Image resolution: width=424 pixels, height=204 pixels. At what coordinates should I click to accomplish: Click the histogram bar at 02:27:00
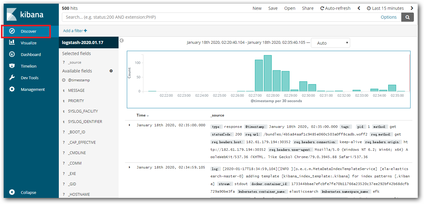click(259, 76)
